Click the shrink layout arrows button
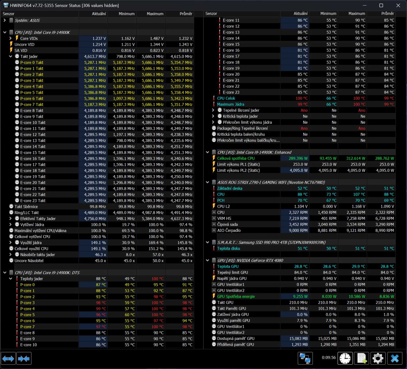 [24, 359]
